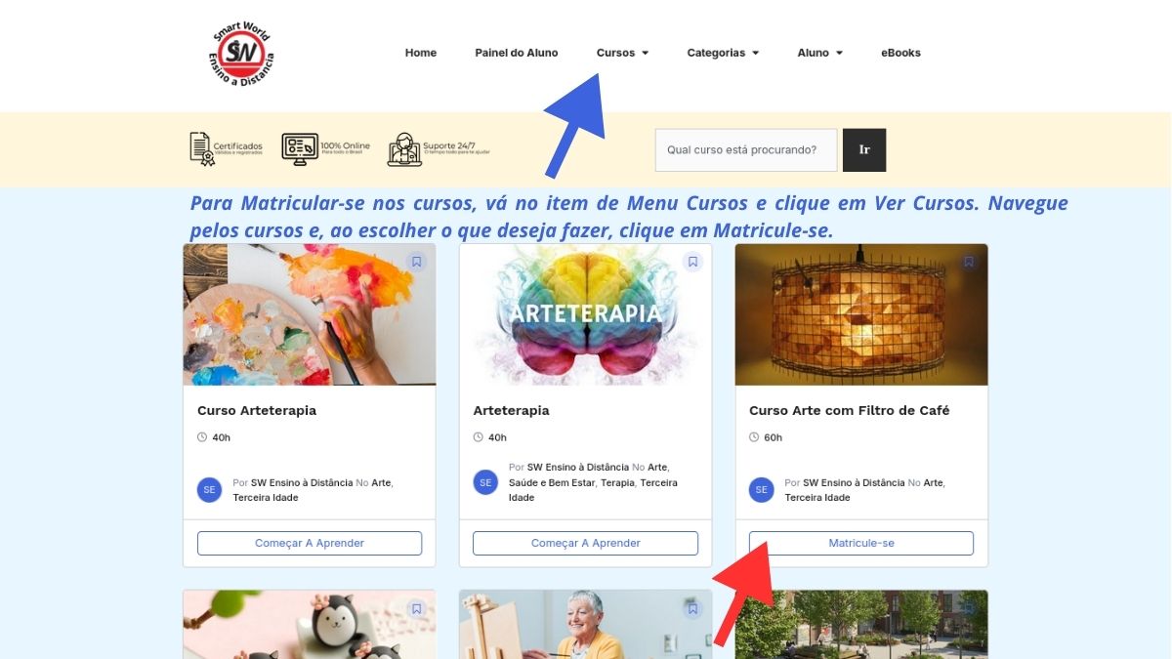Click Começar A Aprender under Curso Arteterapia
Screen dimensions: 1172x659
[x=310, y=543]
